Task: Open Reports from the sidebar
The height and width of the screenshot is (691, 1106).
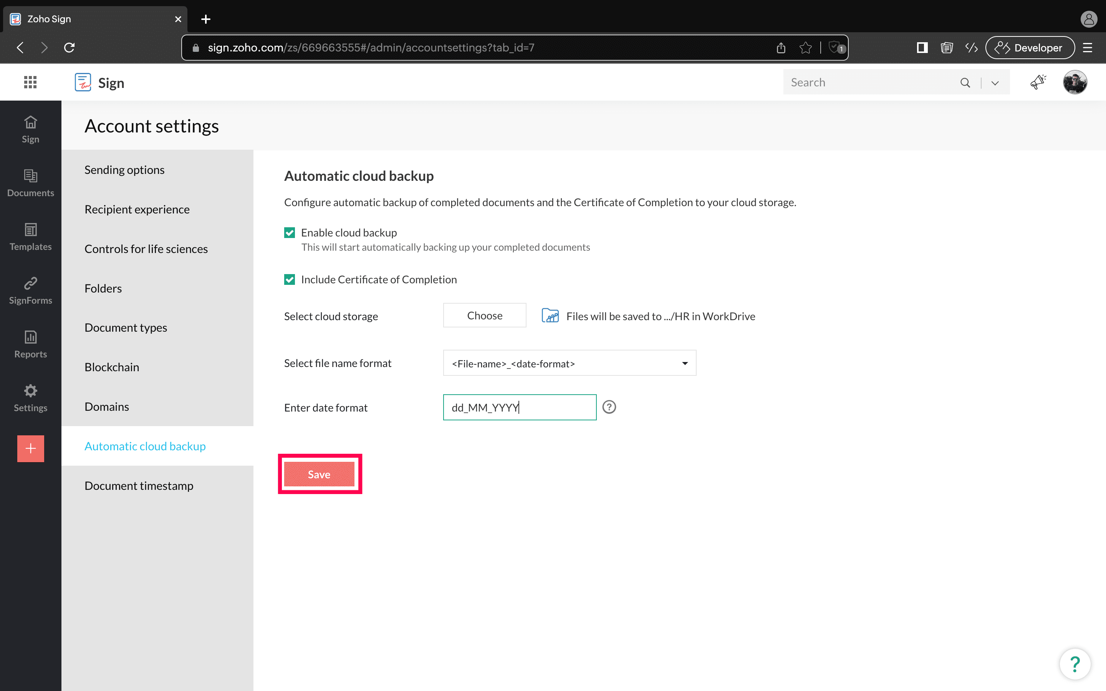Action: [31, 344]
